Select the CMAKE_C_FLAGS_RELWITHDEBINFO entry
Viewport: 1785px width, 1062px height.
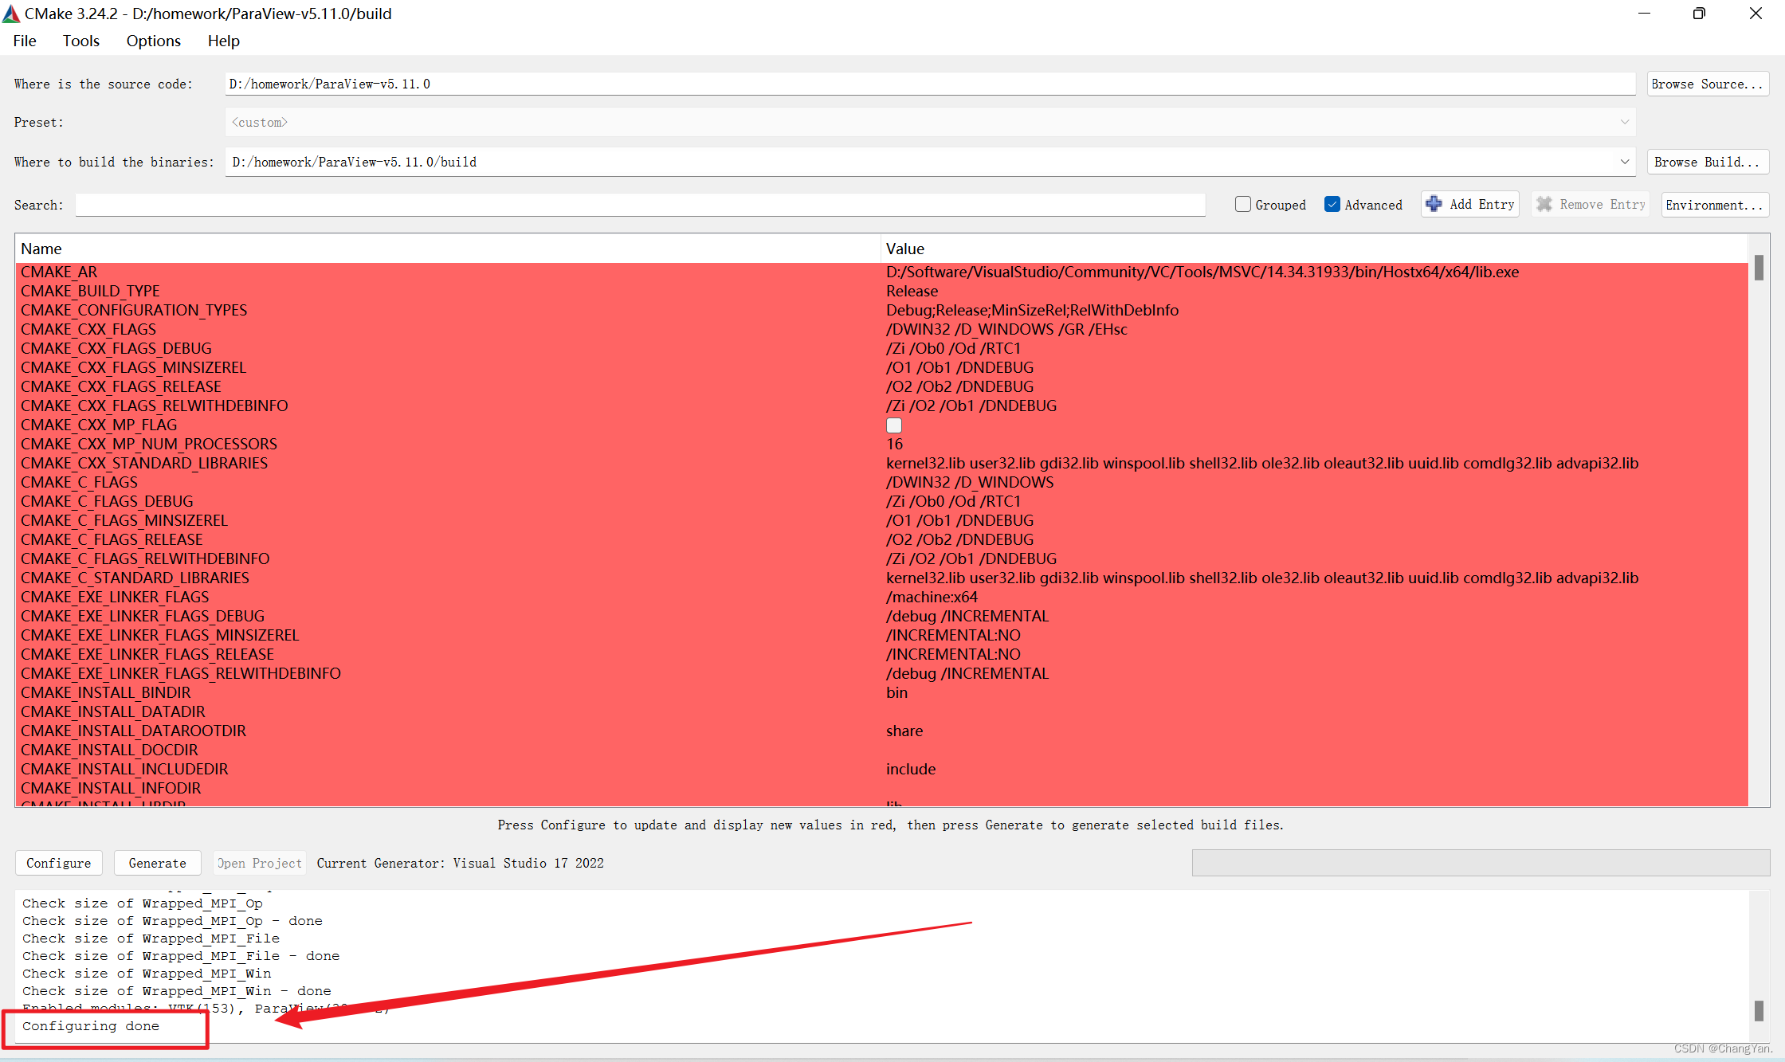coord(145,558)
